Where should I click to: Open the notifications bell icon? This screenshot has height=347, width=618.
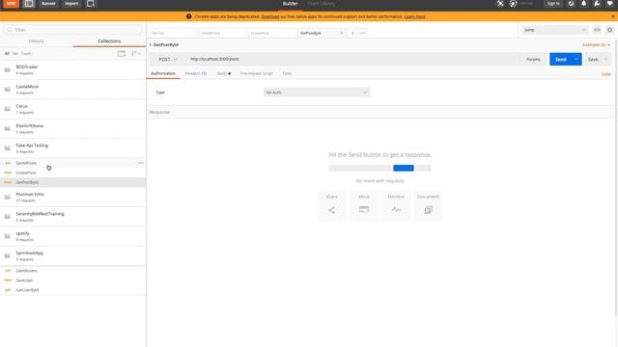[583, 4]
